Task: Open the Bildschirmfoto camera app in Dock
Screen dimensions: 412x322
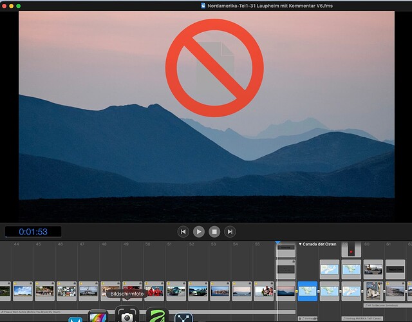Action: (127, 314)
